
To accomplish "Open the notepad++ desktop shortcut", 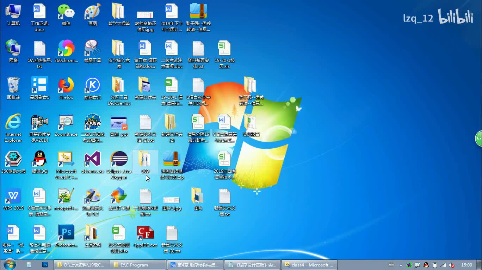I will [x=66, y=196].
